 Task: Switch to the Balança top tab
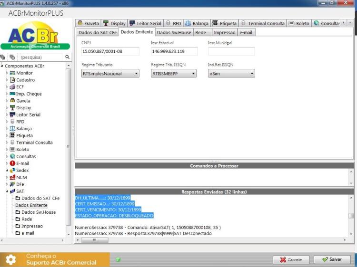[197, 23]
